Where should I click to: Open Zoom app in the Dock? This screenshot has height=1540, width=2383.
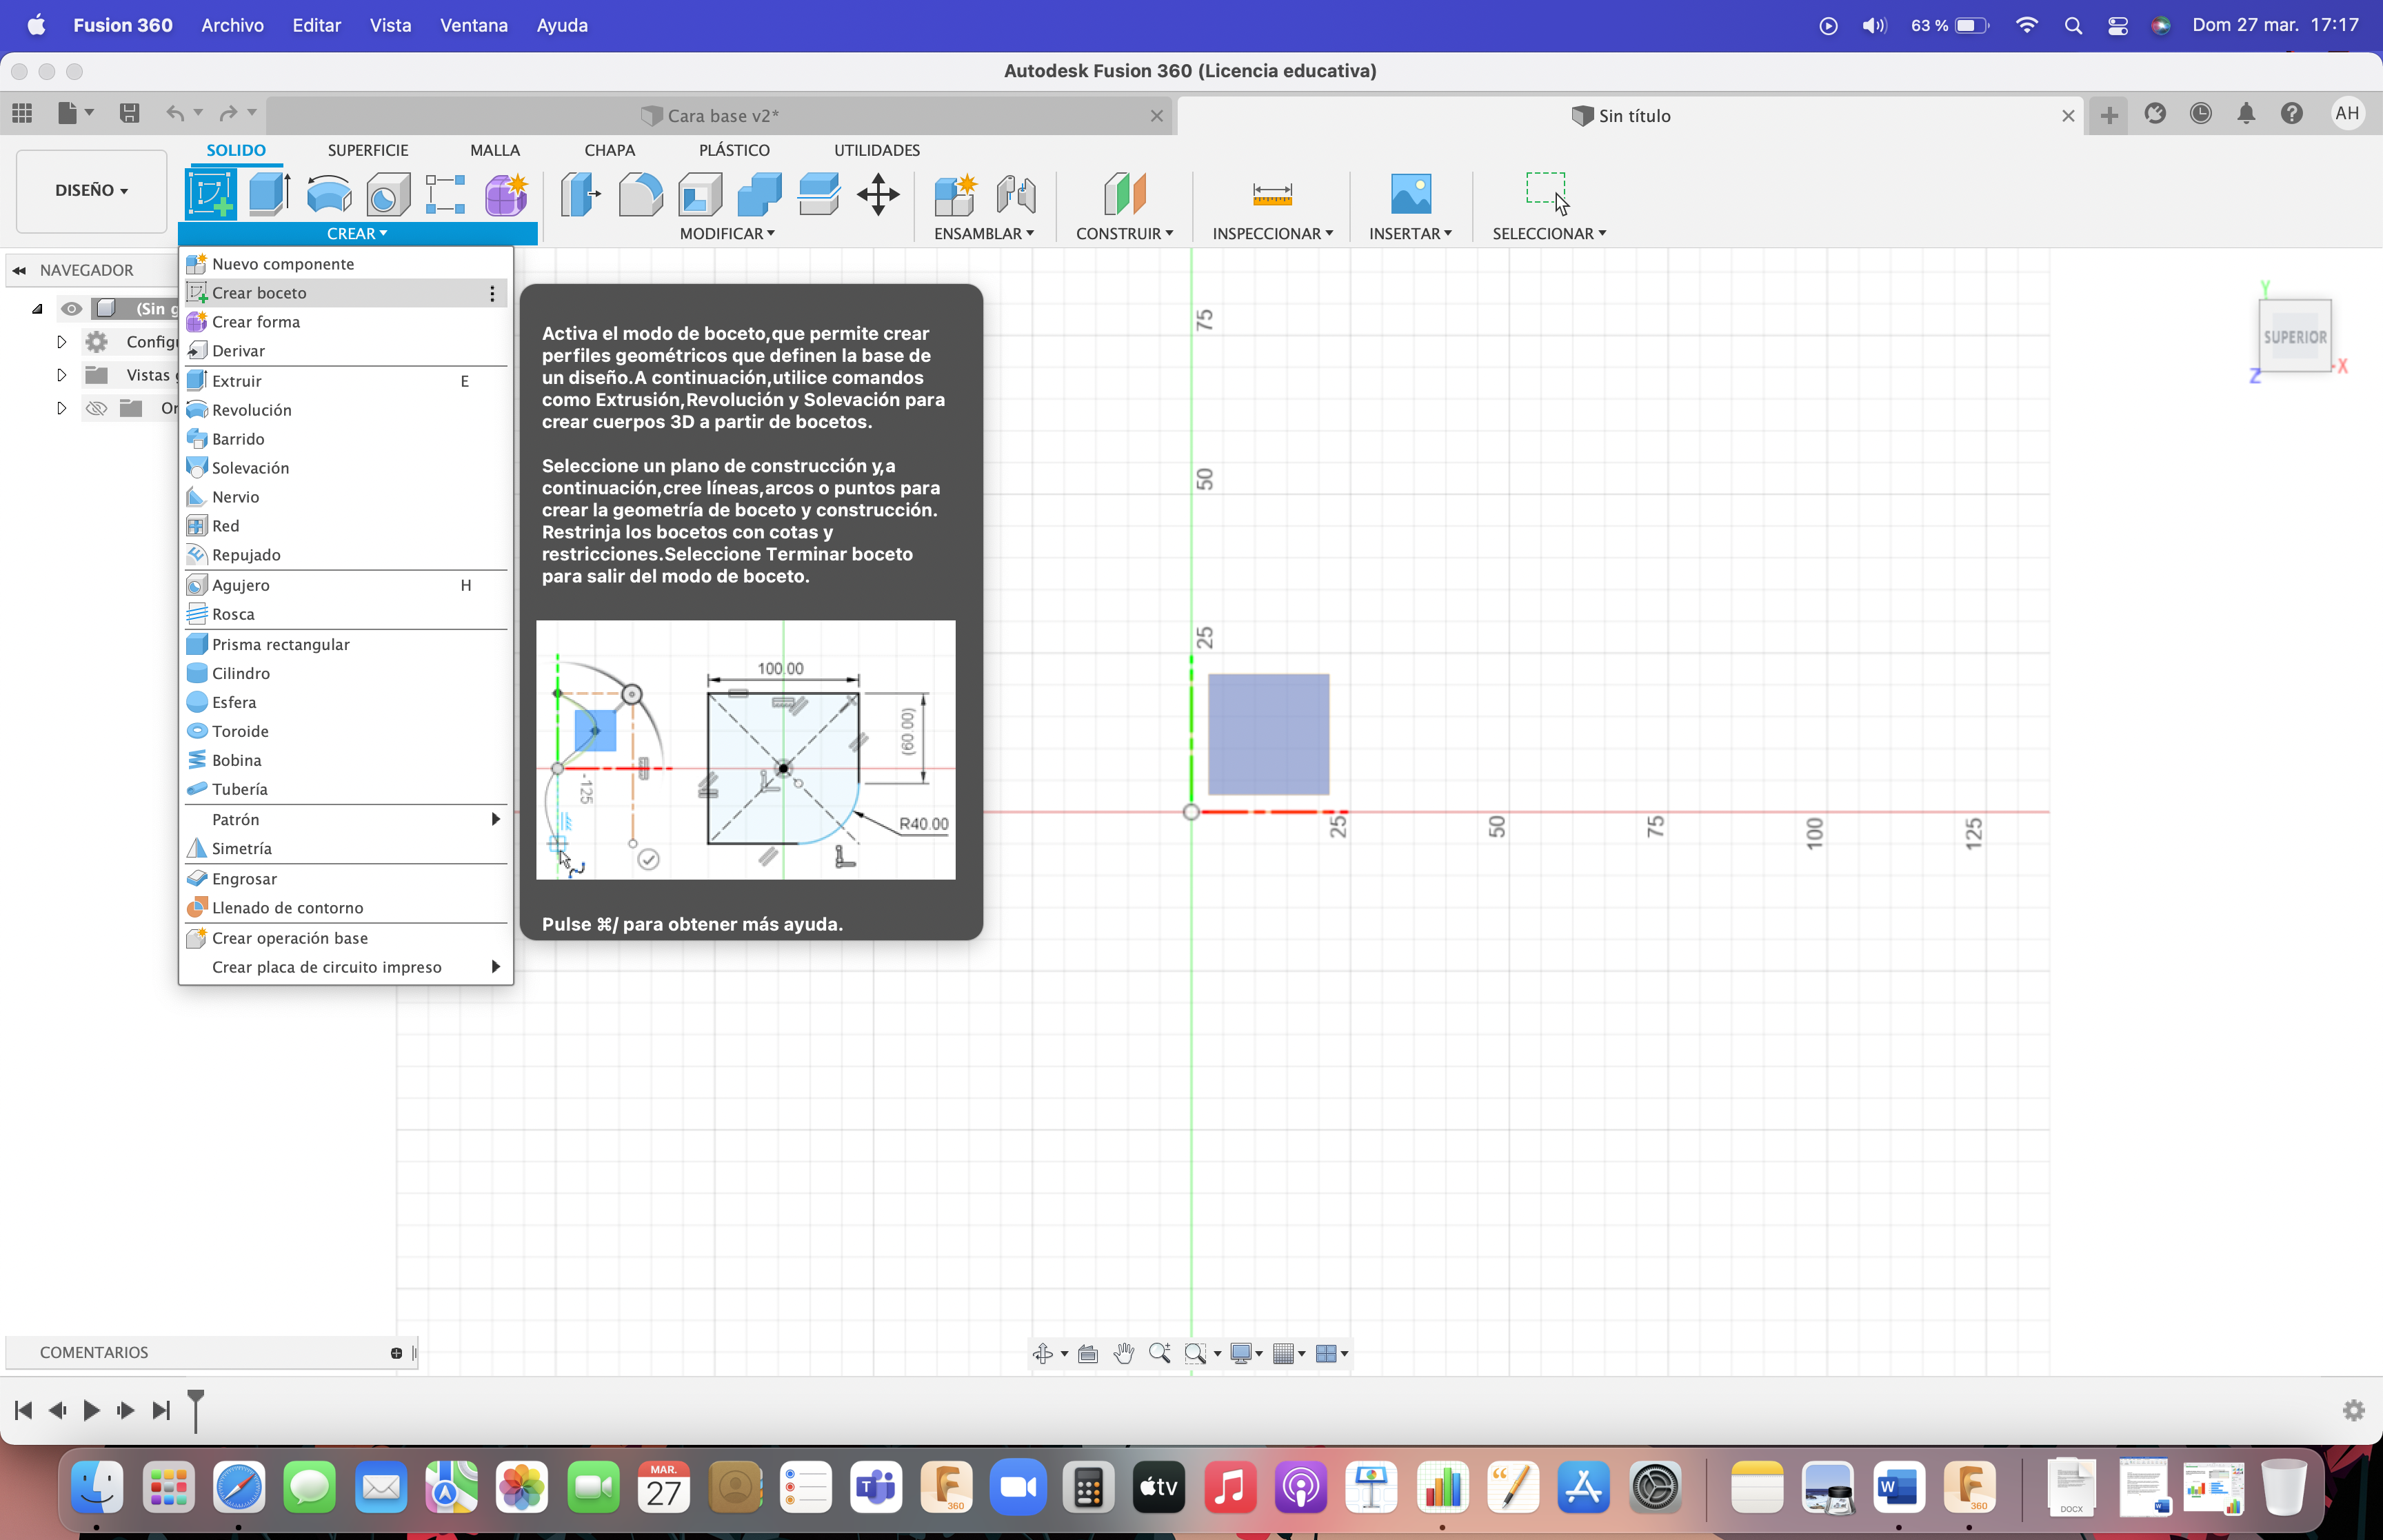click(x=1018, y=1487)
